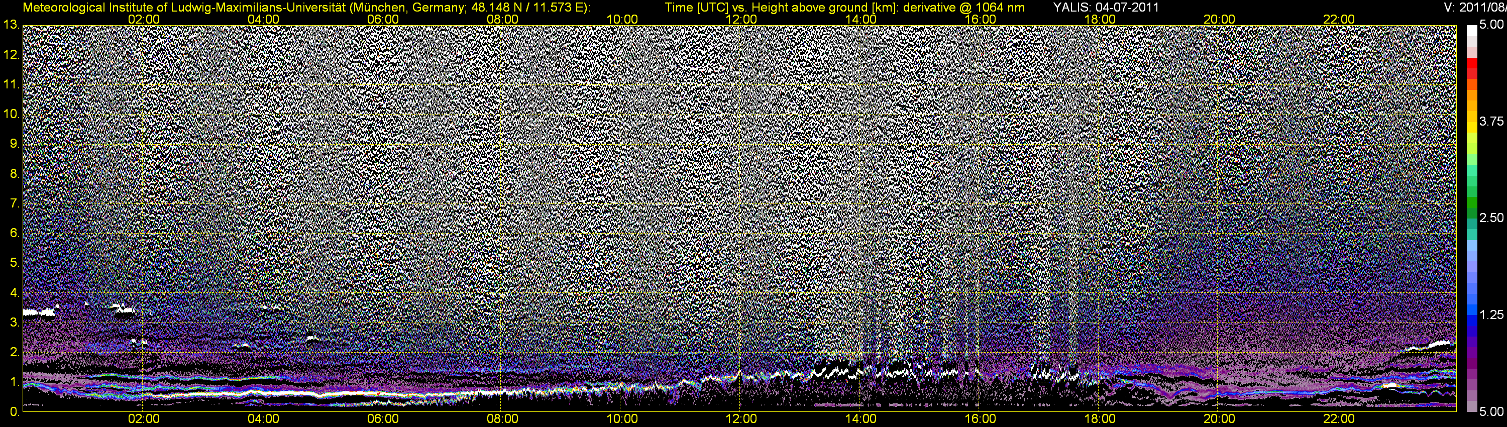Click the Meteorological Institute title text

click(x=306, y=8)
